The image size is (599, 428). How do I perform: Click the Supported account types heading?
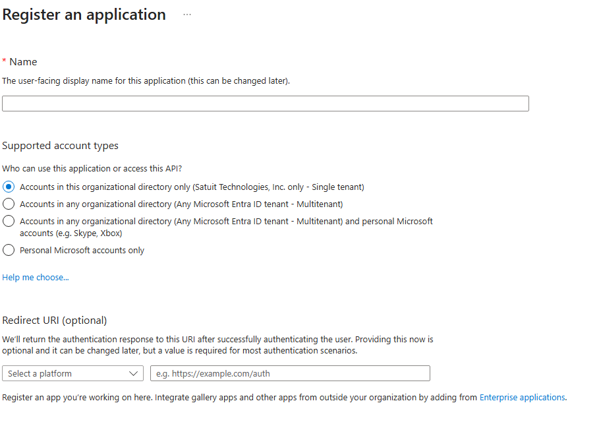coord(61,146)
